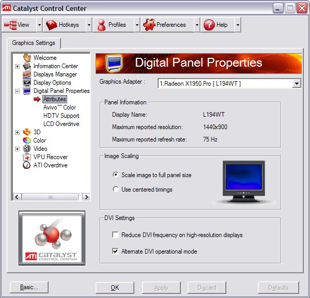
Task: Expand the View dropdown arrow
Action: coord(40,25)
